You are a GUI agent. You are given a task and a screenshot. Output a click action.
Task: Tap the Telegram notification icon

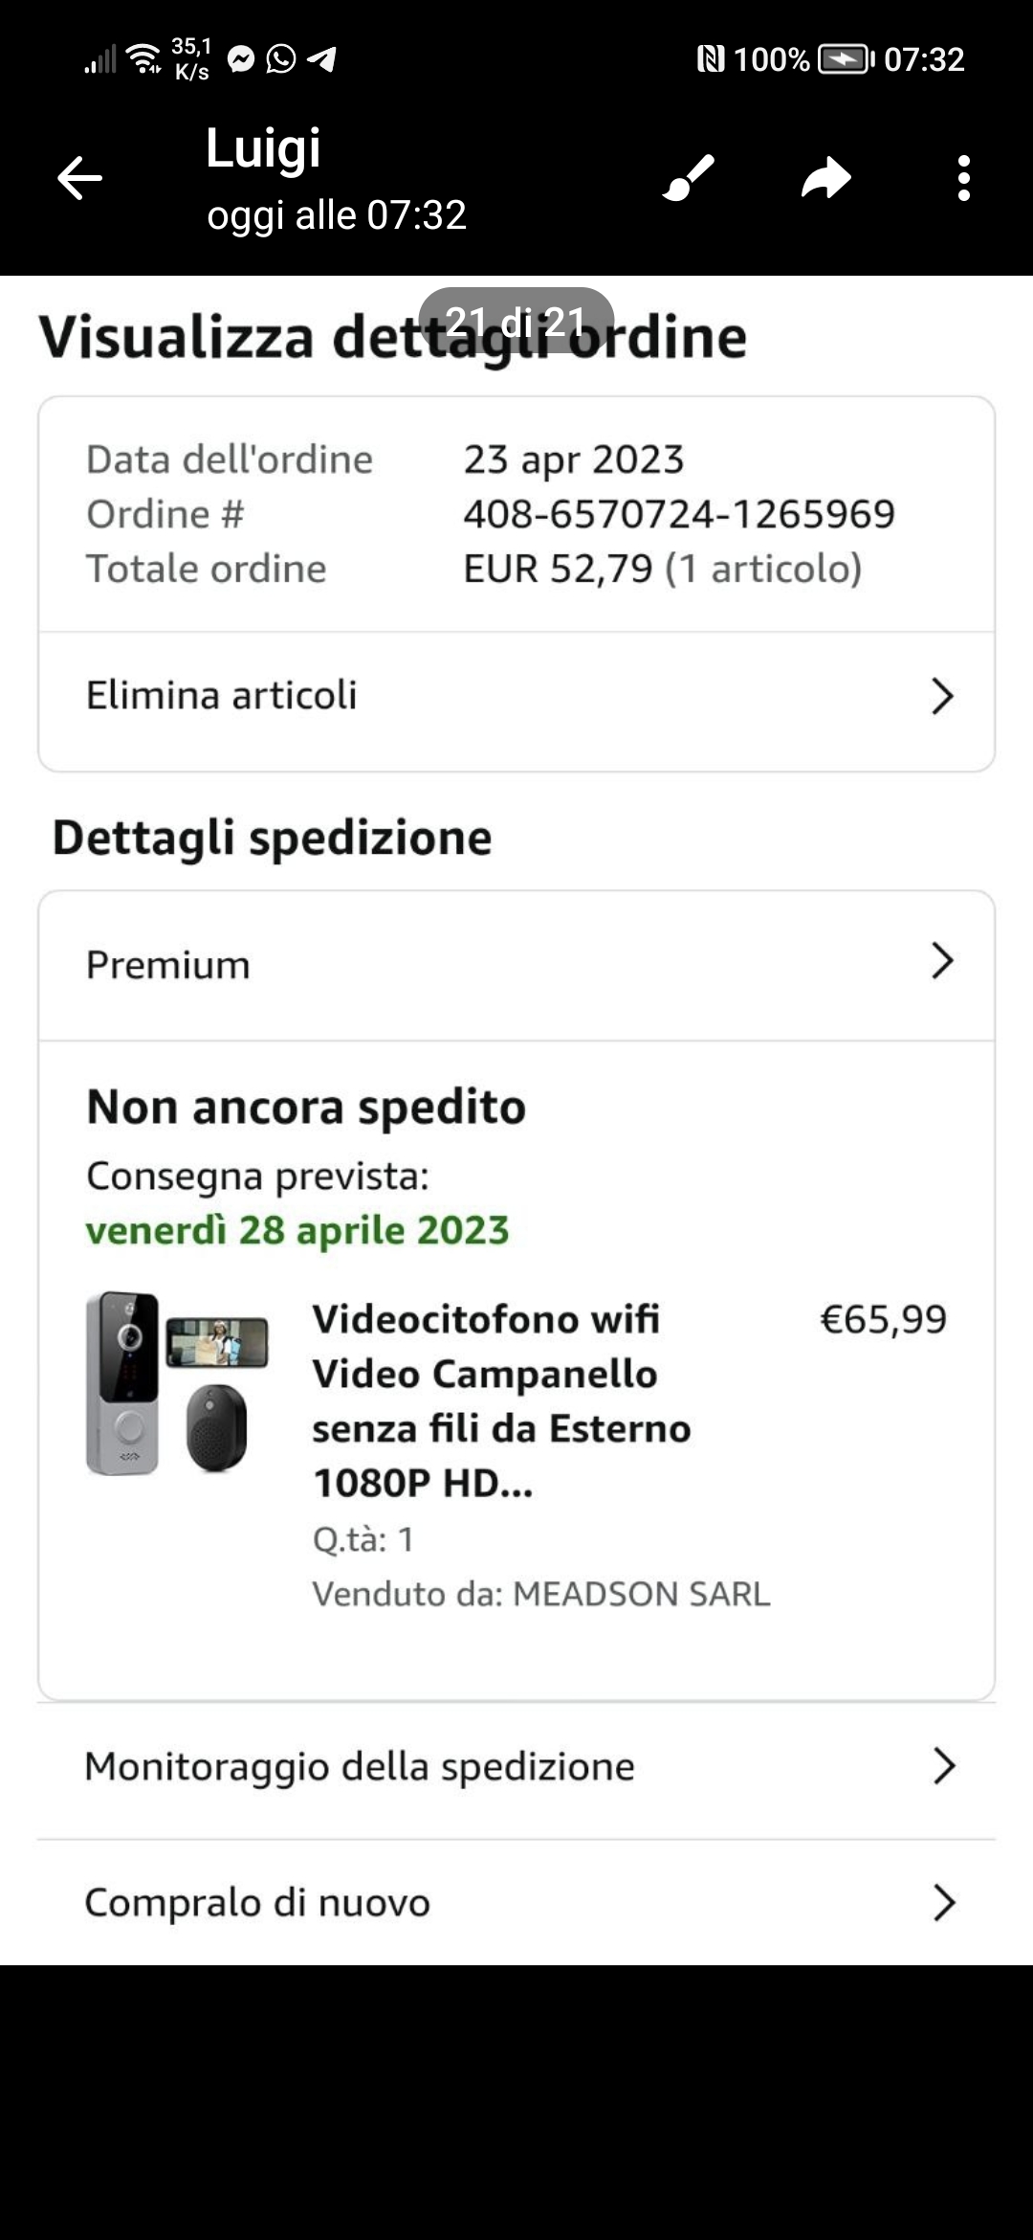[322, 59]
